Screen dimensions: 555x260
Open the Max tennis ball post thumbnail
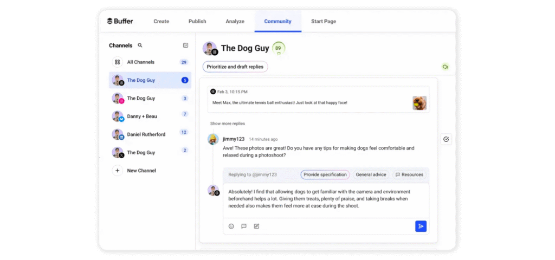[419, 103]
